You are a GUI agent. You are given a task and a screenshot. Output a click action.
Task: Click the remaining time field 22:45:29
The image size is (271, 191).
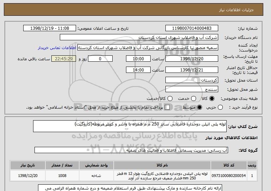coord(64,59)
